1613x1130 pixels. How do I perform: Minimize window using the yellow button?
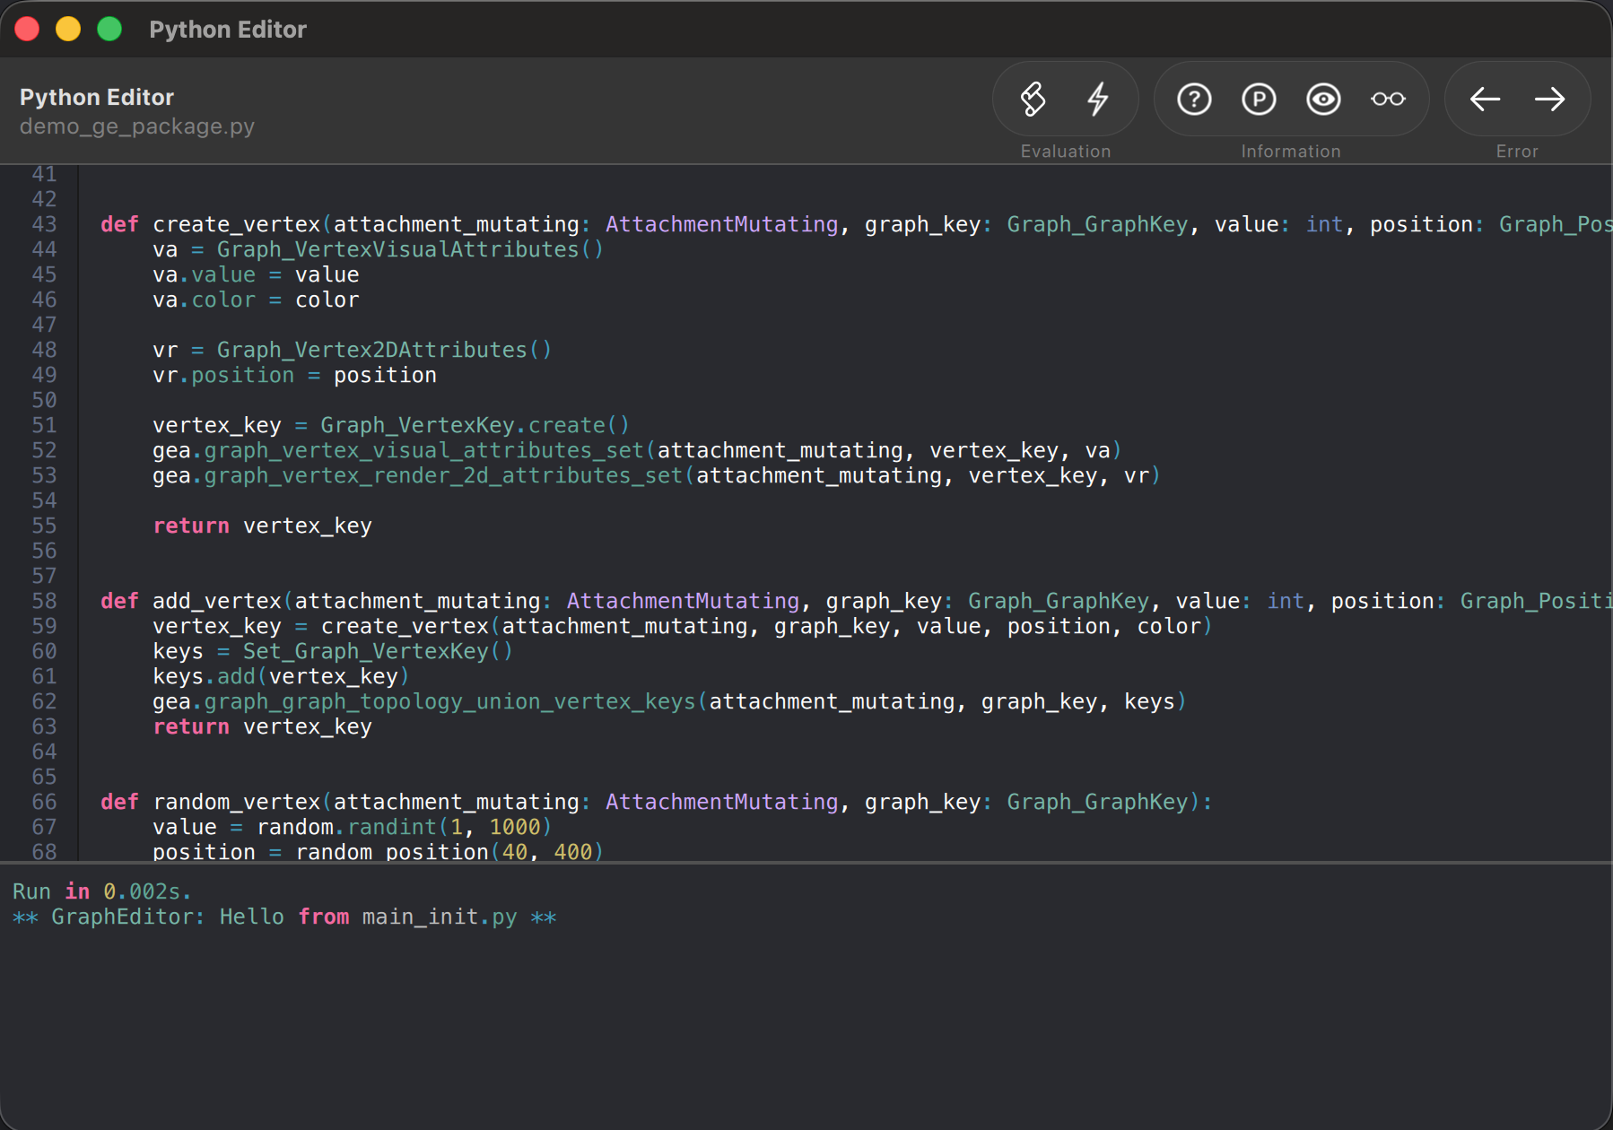click(68, 30)
